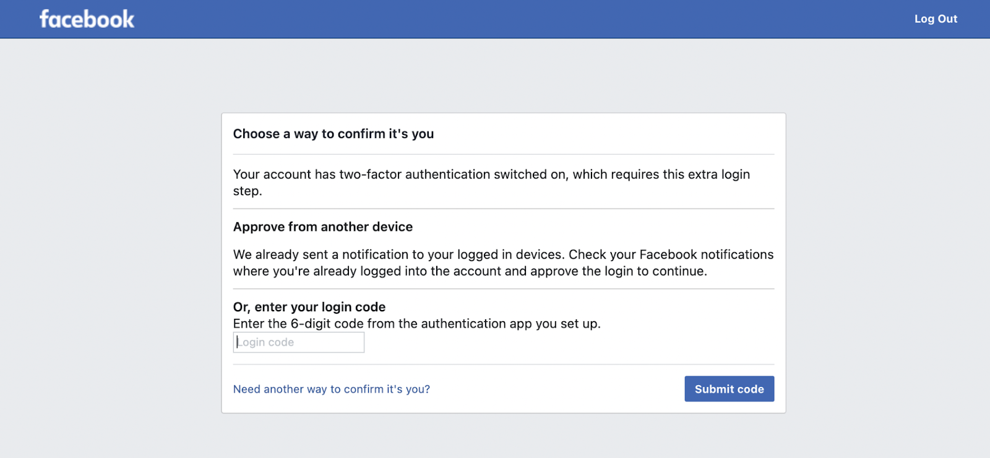Click the words 'Facebook notifications' in the paragraph
990x458 pixels.
(706, 254)
